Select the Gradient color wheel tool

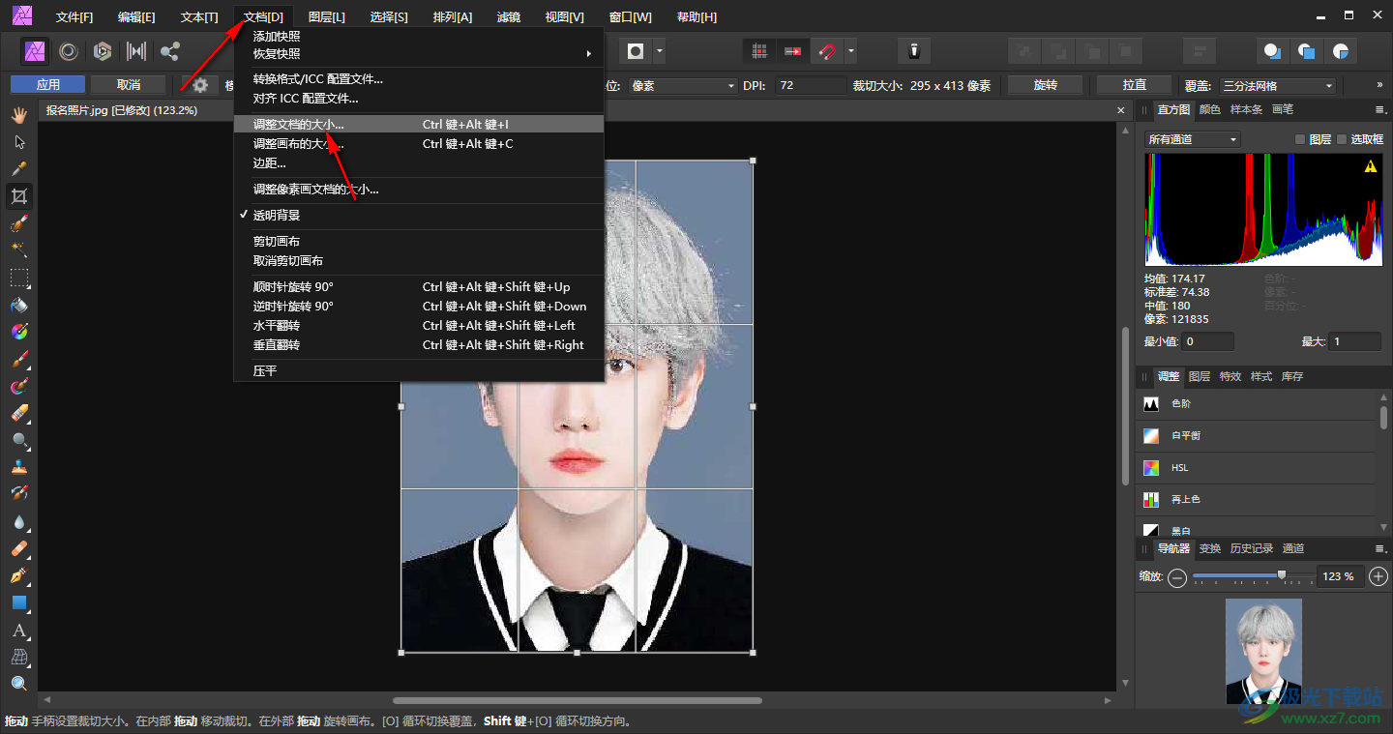point(18,332)
